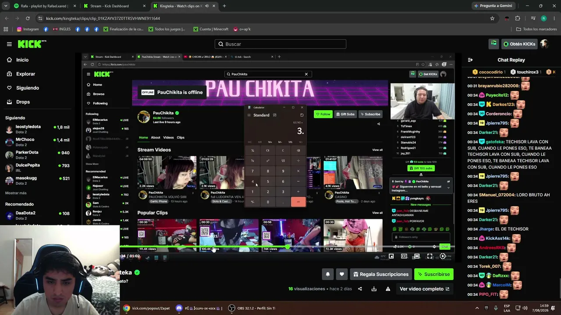
Task: Open the Instagram bookmark
Action: click(x=28, y=29)
